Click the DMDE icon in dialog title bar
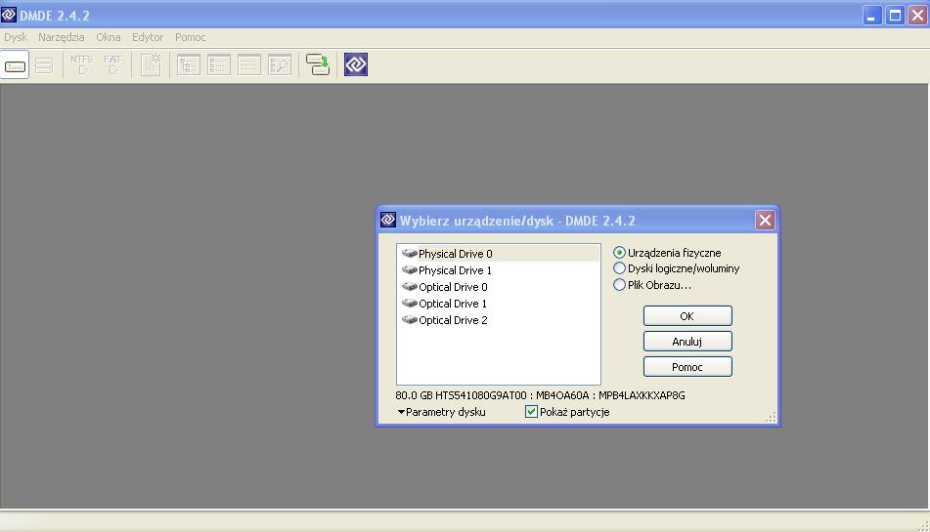930x532 pixels. (x=388, y=221)
